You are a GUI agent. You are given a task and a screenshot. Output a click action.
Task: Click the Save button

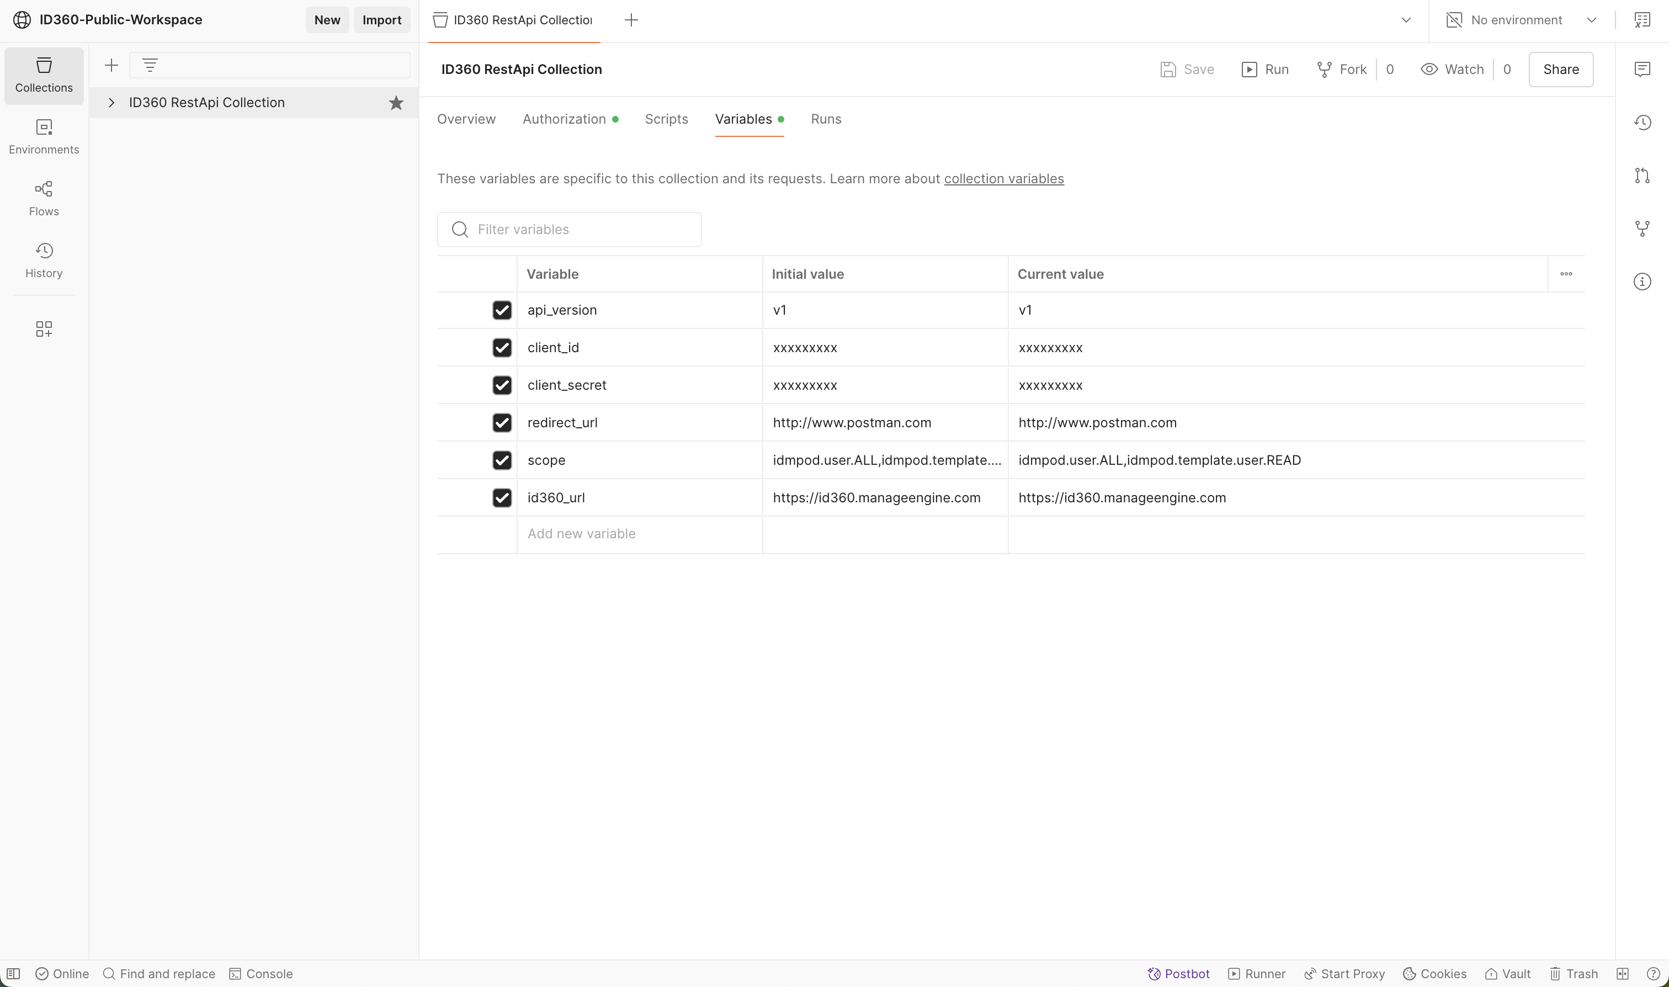pyautogui.click(x=1188, y=69)
